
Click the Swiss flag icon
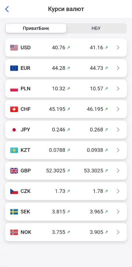(14, 109)
